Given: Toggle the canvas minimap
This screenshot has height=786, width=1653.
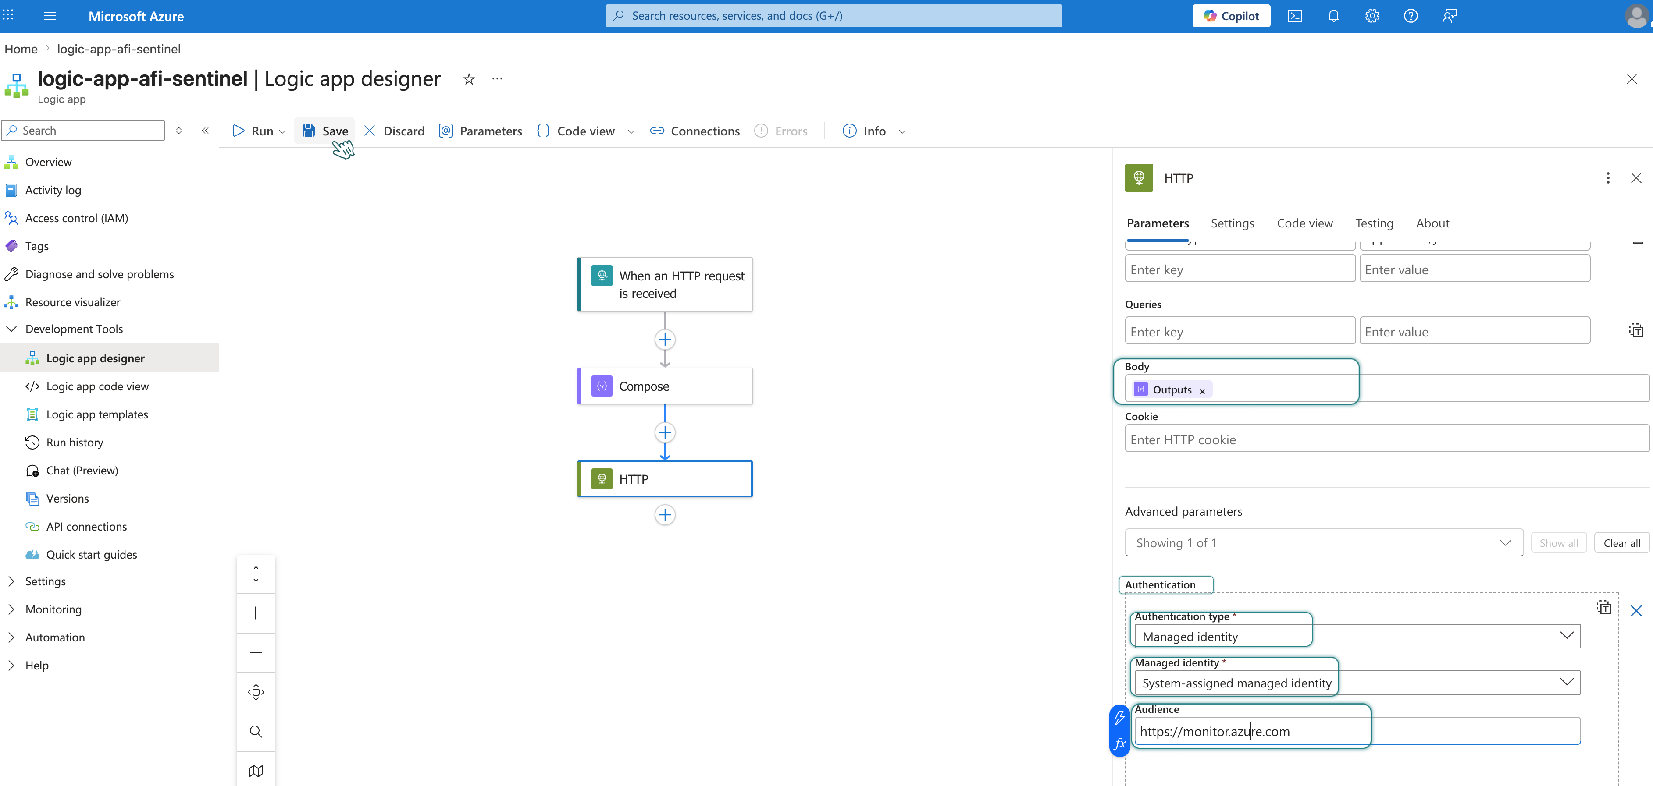Looking at the screenshot, I should (x=256, y=771).
